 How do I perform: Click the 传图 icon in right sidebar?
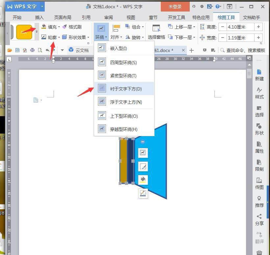point(259,183)
